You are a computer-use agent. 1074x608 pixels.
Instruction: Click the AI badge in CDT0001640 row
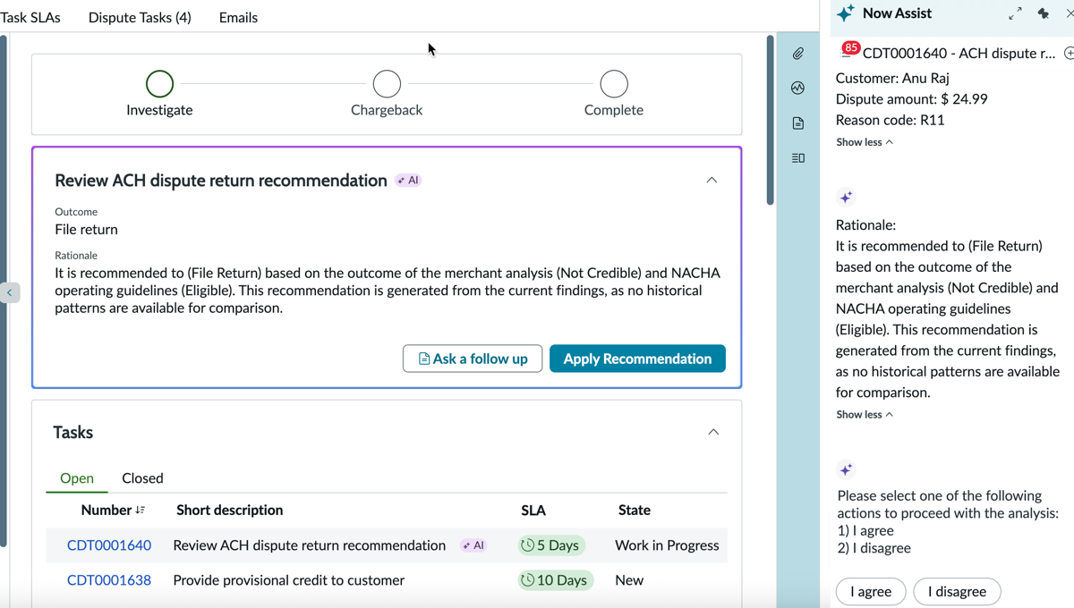point(473,545)
